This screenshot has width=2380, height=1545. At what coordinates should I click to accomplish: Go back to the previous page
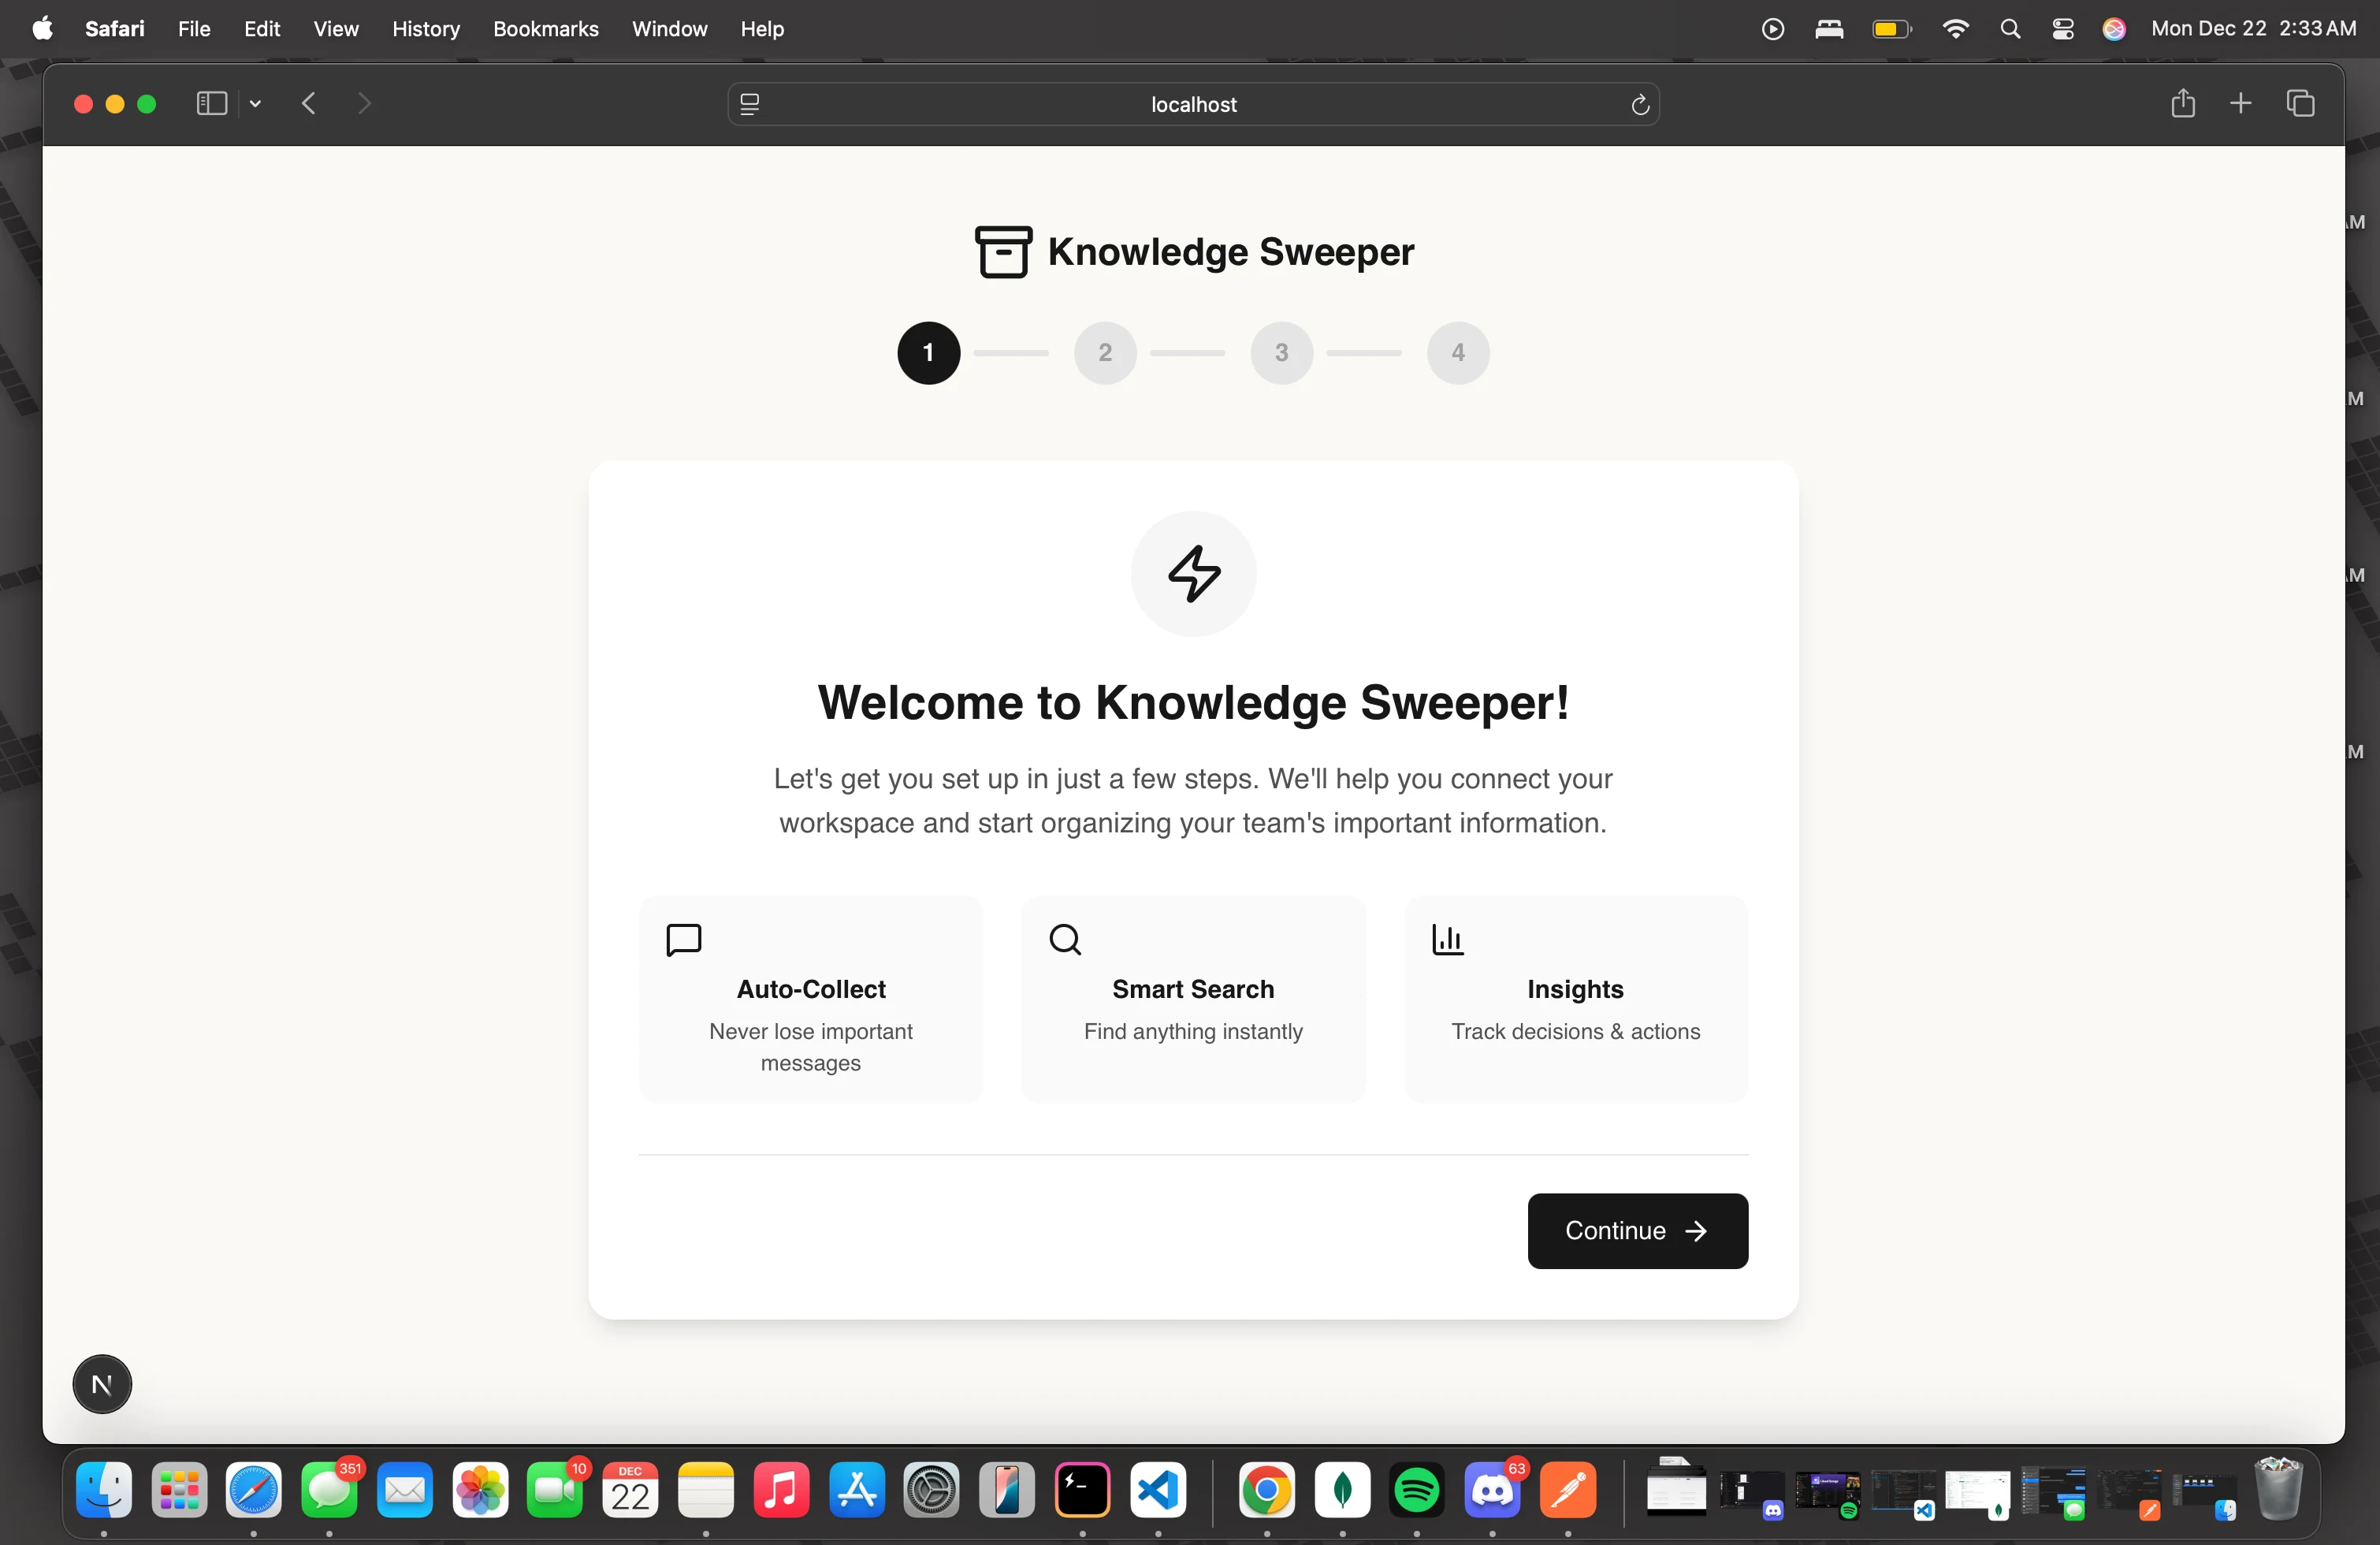(309, 104)
